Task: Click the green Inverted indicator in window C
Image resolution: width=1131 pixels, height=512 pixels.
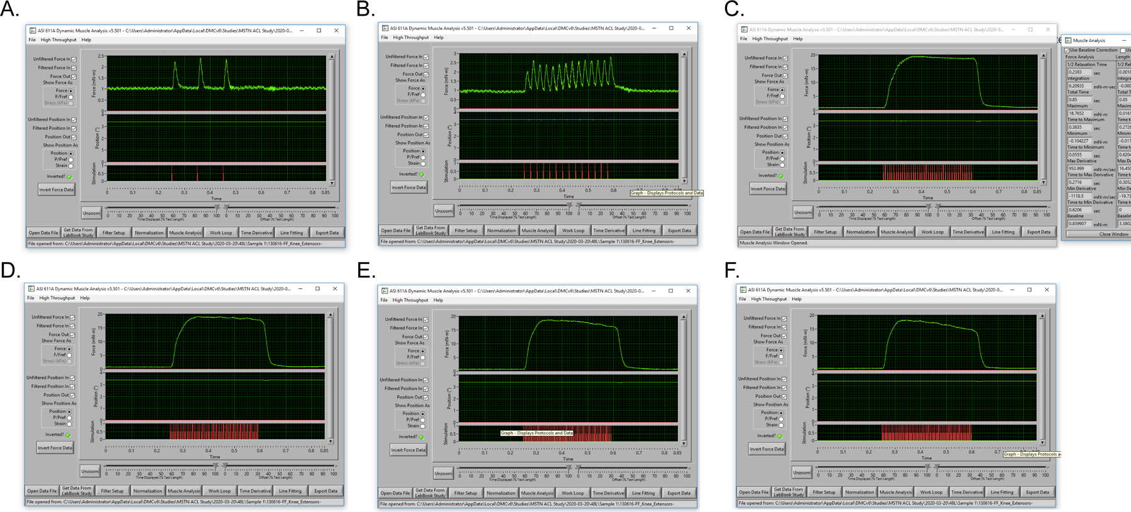Action: click(x=781, y=176)
